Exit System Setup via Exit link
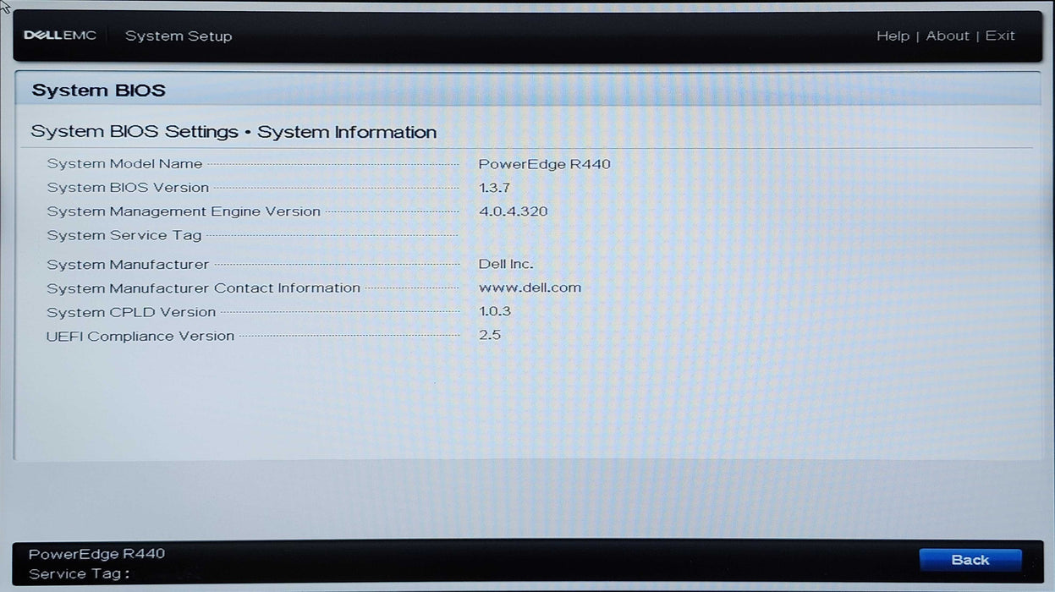 [1000, 36]
